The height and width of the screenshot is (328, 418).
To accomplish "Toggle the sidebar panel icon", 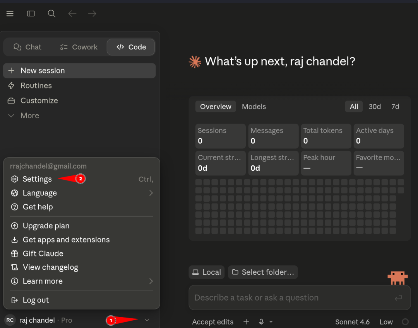I will pos(31,14).
